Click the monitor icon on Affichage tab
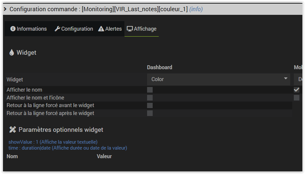Screen dimensions: 305x174 pos(130,29)
